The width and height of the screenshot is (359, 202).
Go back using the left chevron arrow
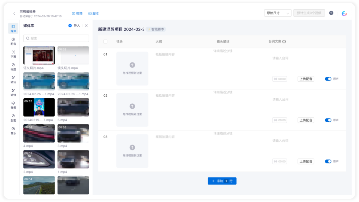pos(14,14)
